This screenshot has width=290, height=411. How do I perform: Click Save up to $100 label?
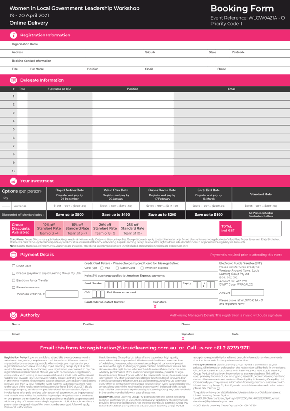209,215
